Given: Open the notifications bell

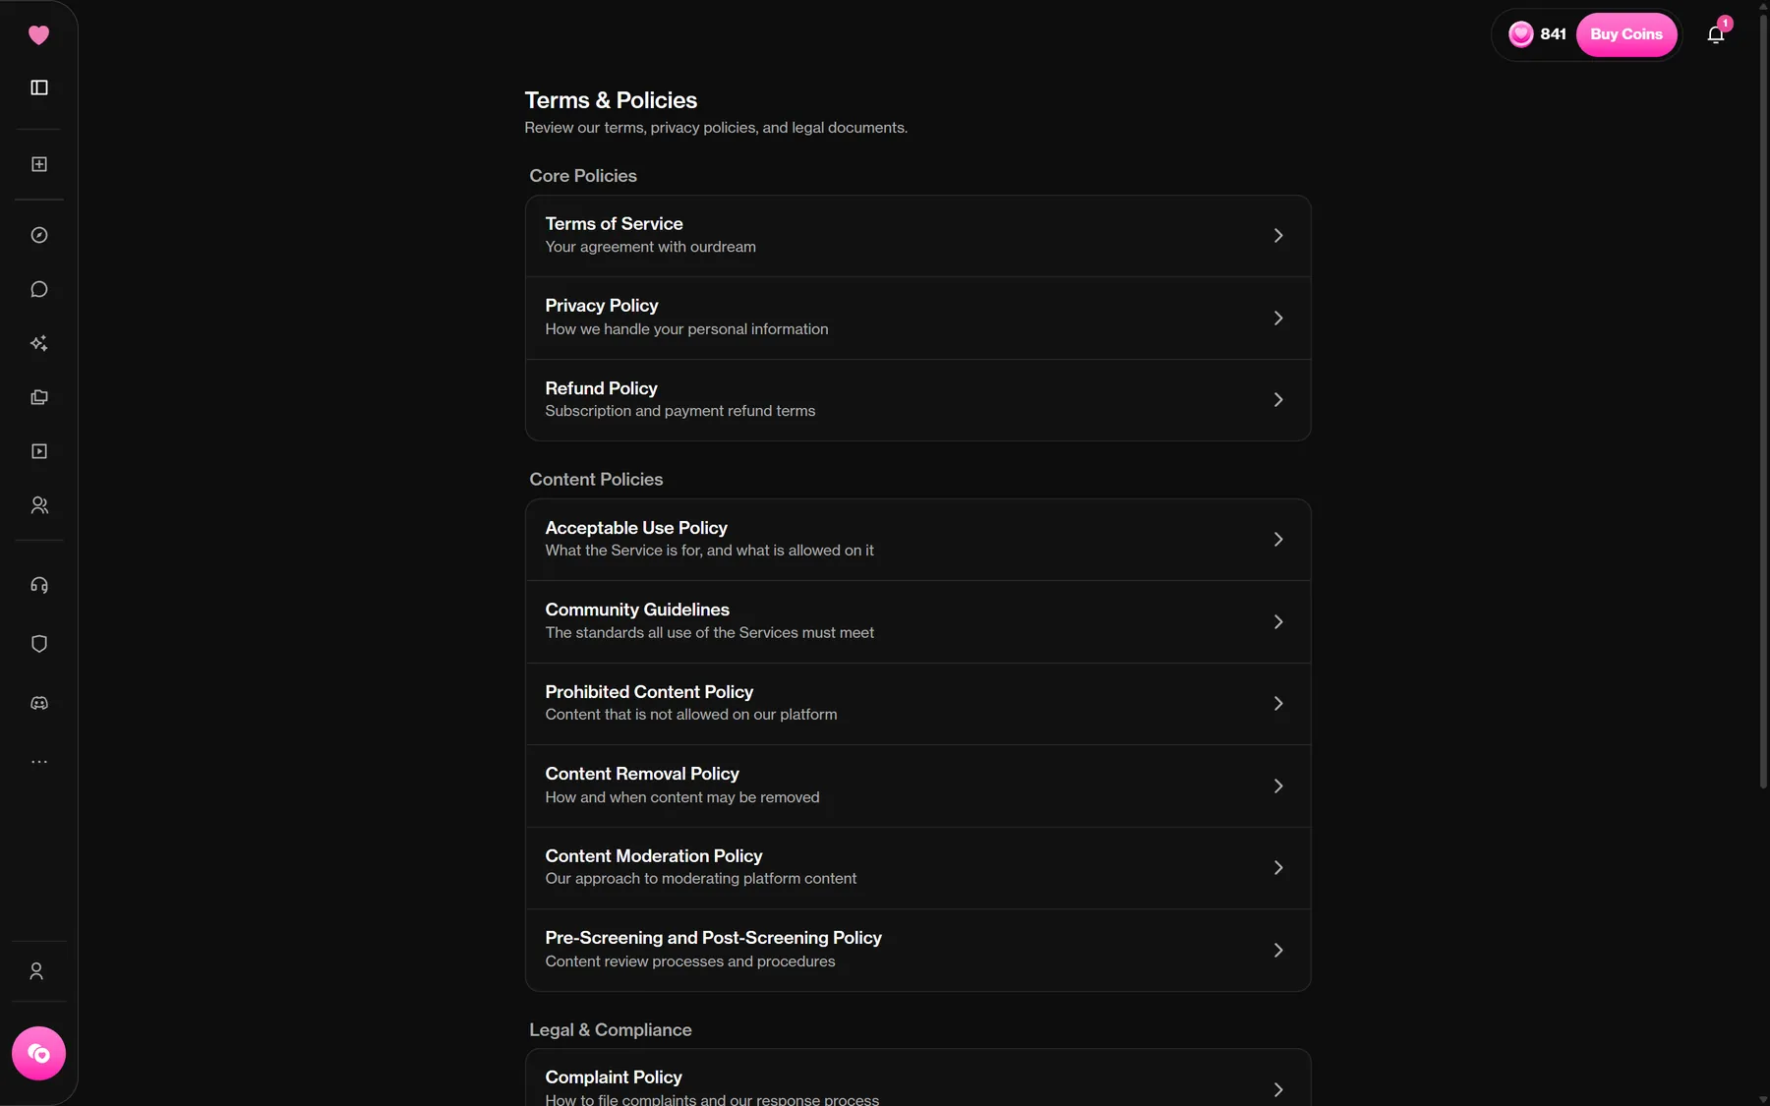Looking at the screenshot, I should coord(1716,34).
